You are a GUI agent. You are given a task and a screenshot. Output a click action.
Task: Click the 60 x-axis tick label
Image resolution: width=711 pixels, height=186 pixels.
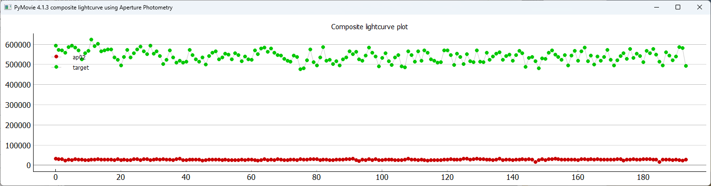[251, 178]
